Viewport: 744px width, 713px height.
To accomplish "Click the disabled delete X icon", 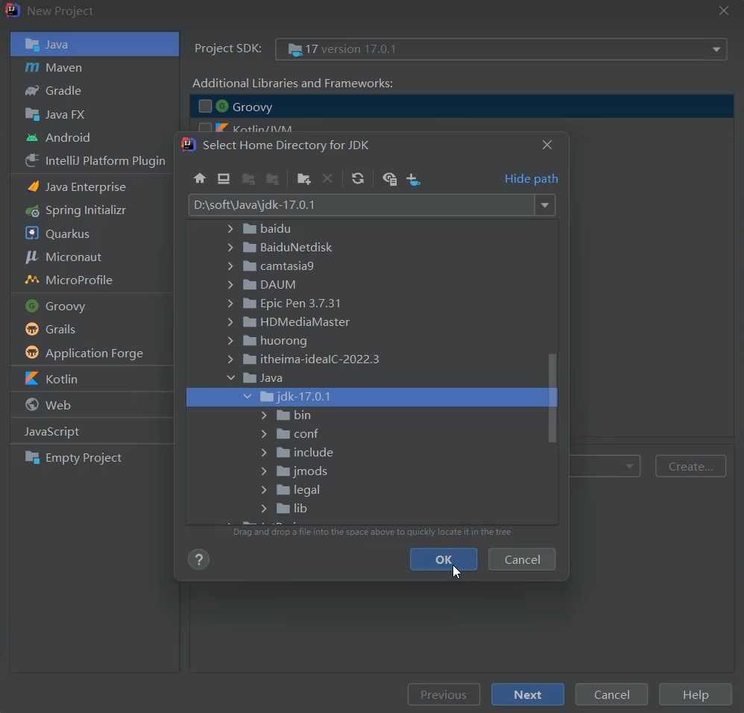I will [327, 178].
